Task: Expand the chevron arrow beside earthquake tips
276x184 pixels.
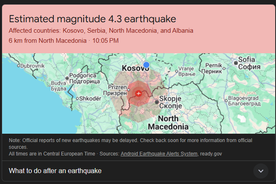Action: (x=260, y=171)
